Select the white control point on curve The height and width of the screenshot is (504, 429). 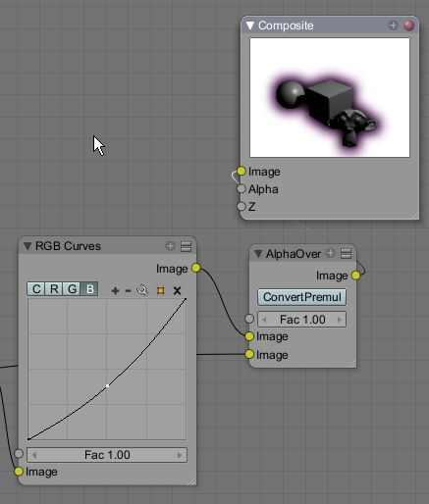point(107,386)
